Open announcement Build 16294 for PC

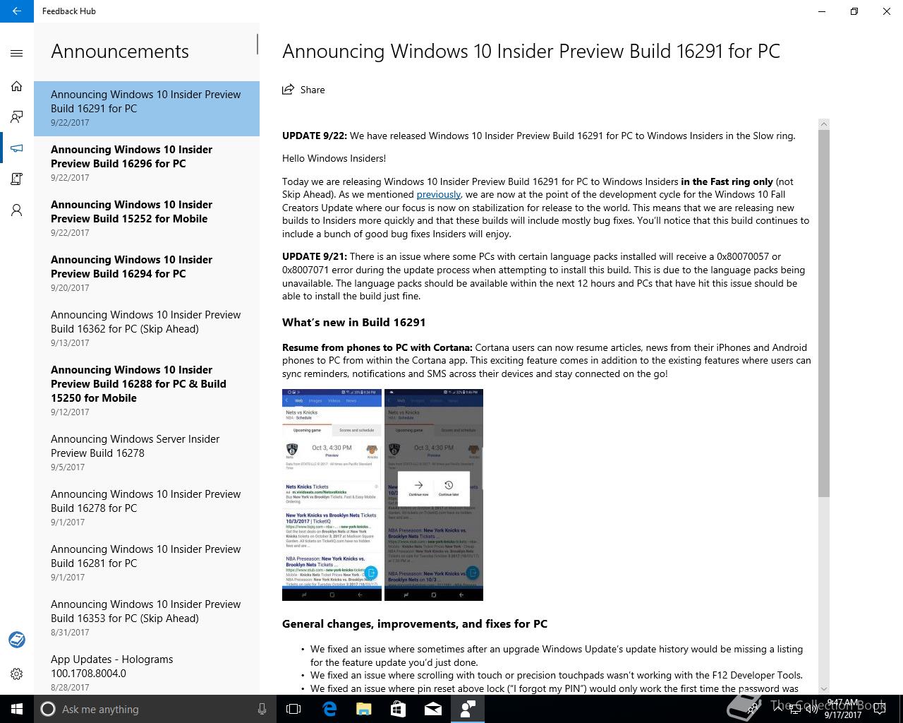(147, 273)
